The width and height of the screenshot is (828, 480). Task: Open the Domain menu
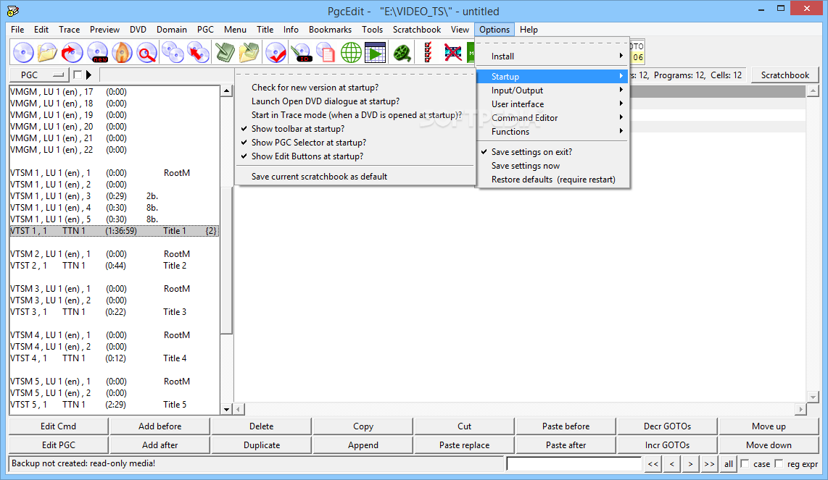pyautogui.click(x=172, y=30)
